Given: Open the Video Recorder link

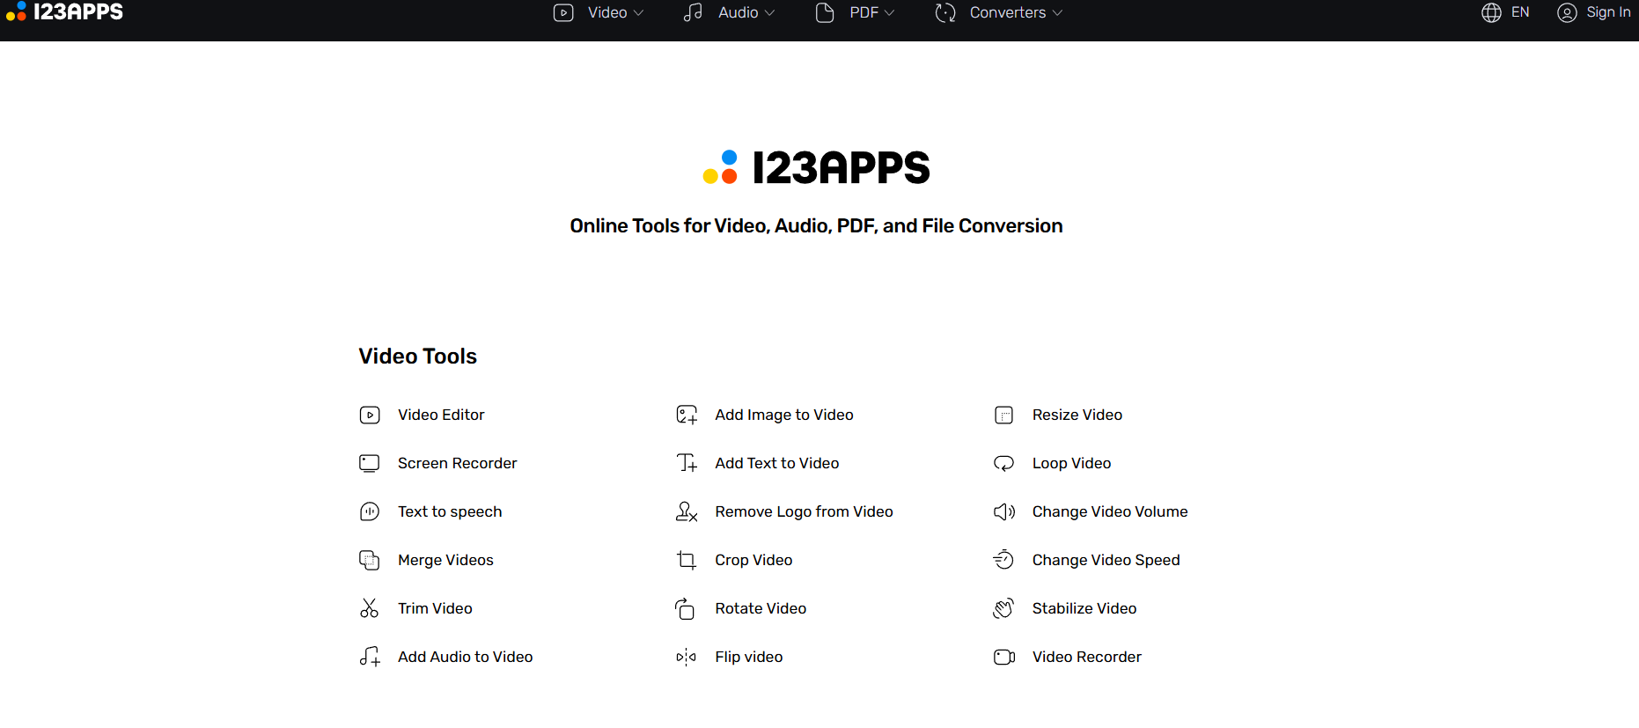Looking at the screenshot, I should coord(1087,657).
